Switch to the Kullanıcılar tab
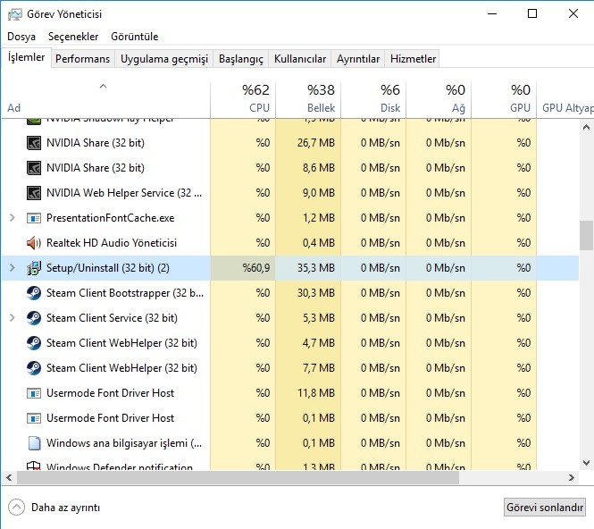The height and width of the screenshot is (529, 594). (x=300, y=59)
